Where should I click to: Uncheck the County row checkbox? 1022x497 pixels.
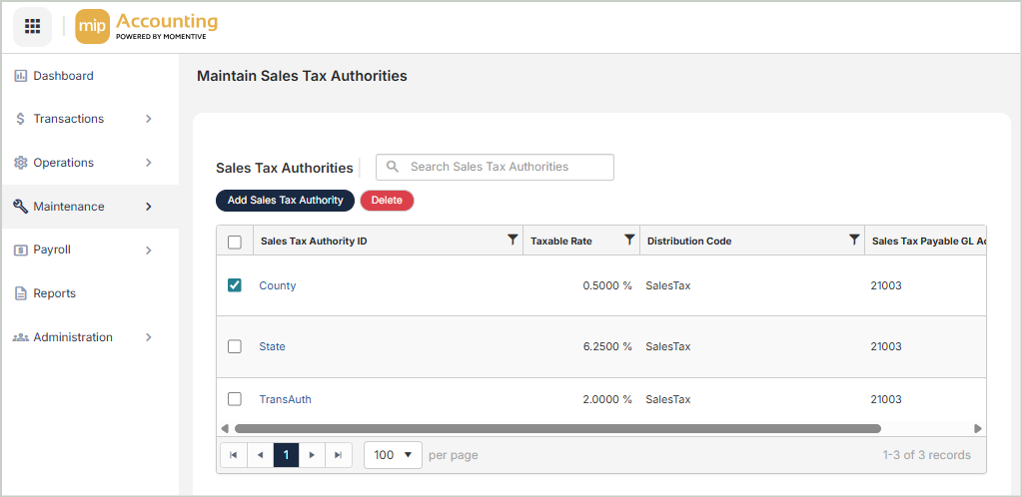pos(235,285)
